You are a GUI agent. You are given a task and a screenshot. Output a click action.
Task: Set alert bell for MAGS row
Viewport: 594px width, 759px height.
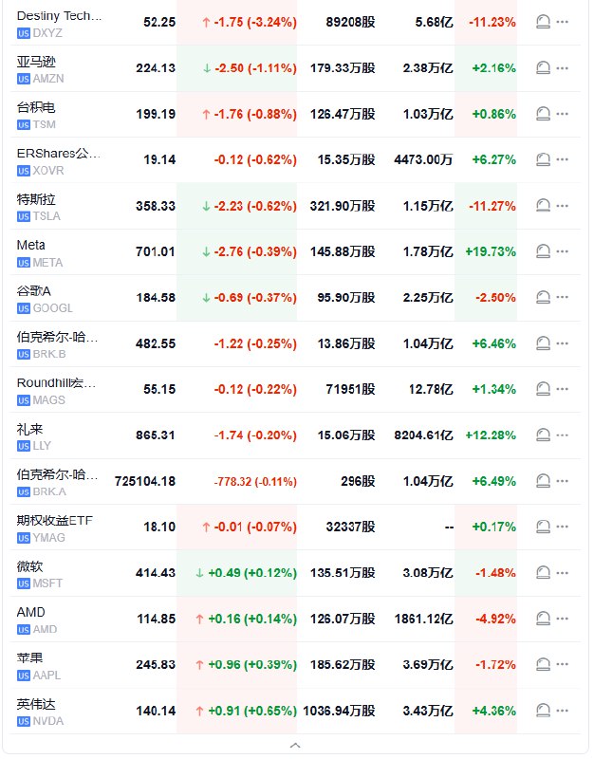pyautogui.click(x=543, y=389)
